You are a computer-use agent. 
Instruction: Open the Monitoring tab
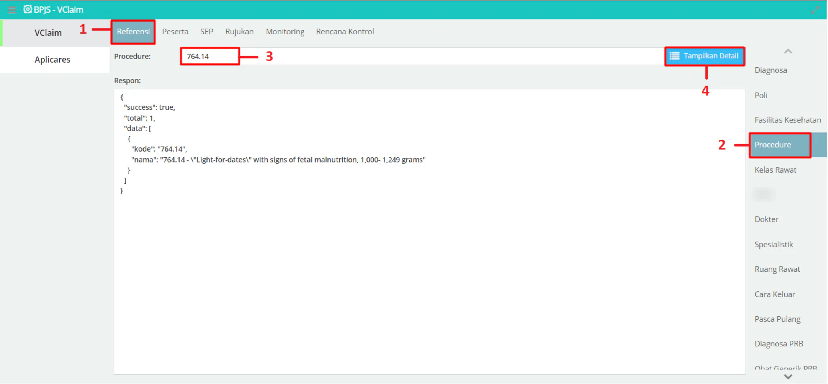coord(285,32)
